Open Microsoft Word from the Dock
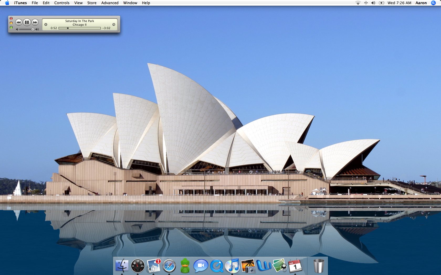This screenshot has height=275, width=441. coord(264,266)
